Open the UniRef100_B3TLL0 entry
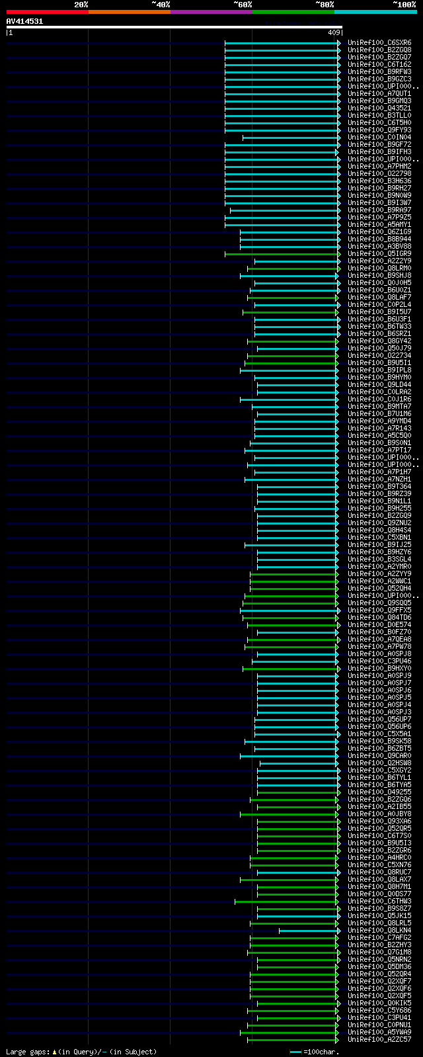Viewport: 423px width, 1057px height. click(x=379, y=116)
